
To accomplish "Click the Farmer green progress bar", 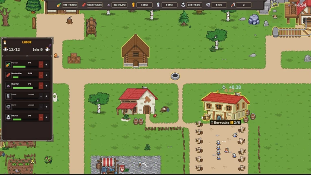I will tap(19, 67).
